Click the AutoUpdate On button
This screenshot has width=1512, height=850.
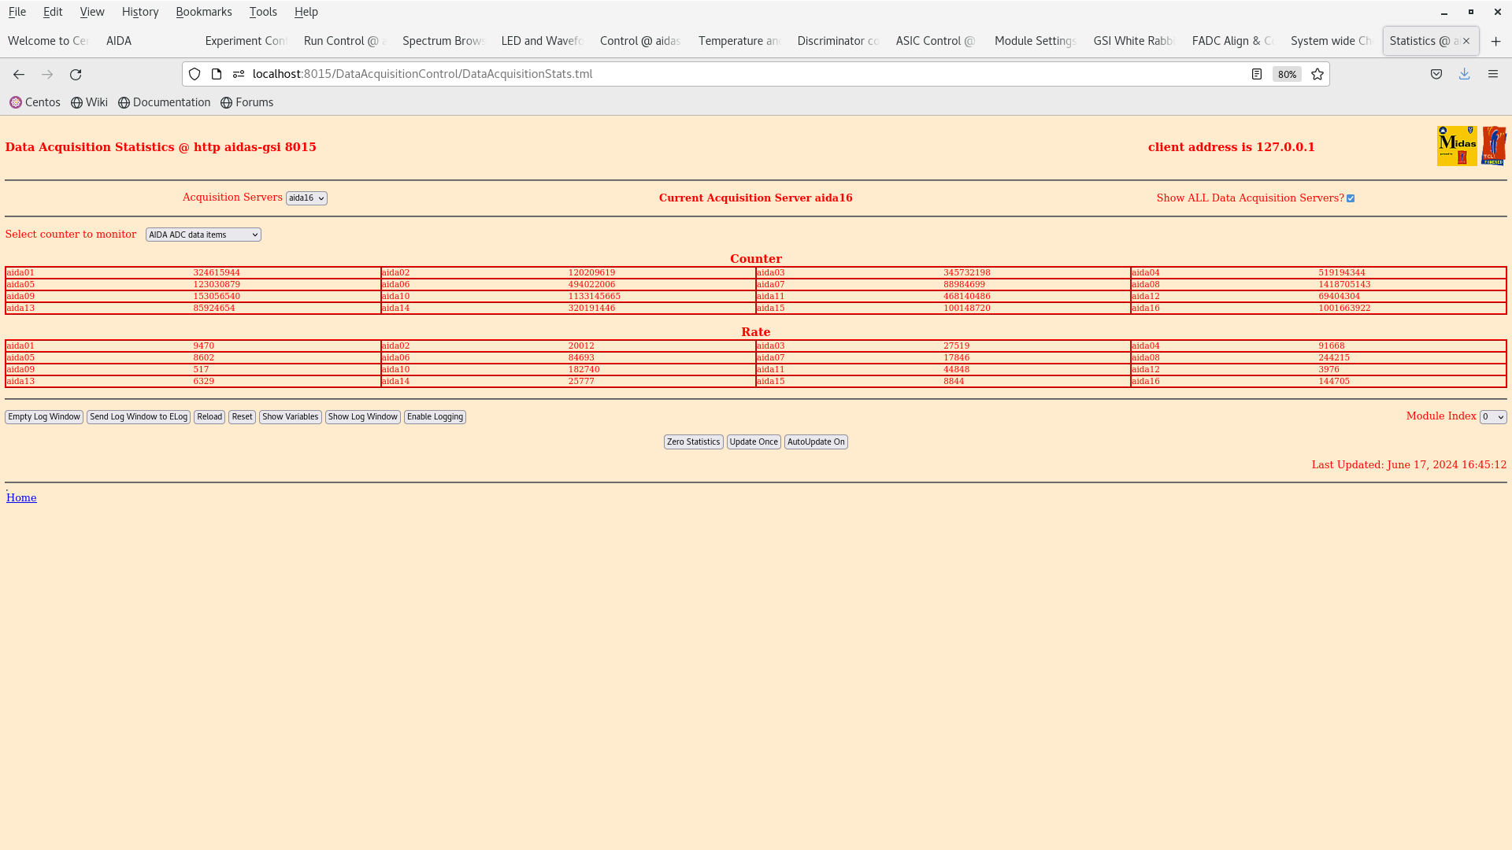[816, 441]
